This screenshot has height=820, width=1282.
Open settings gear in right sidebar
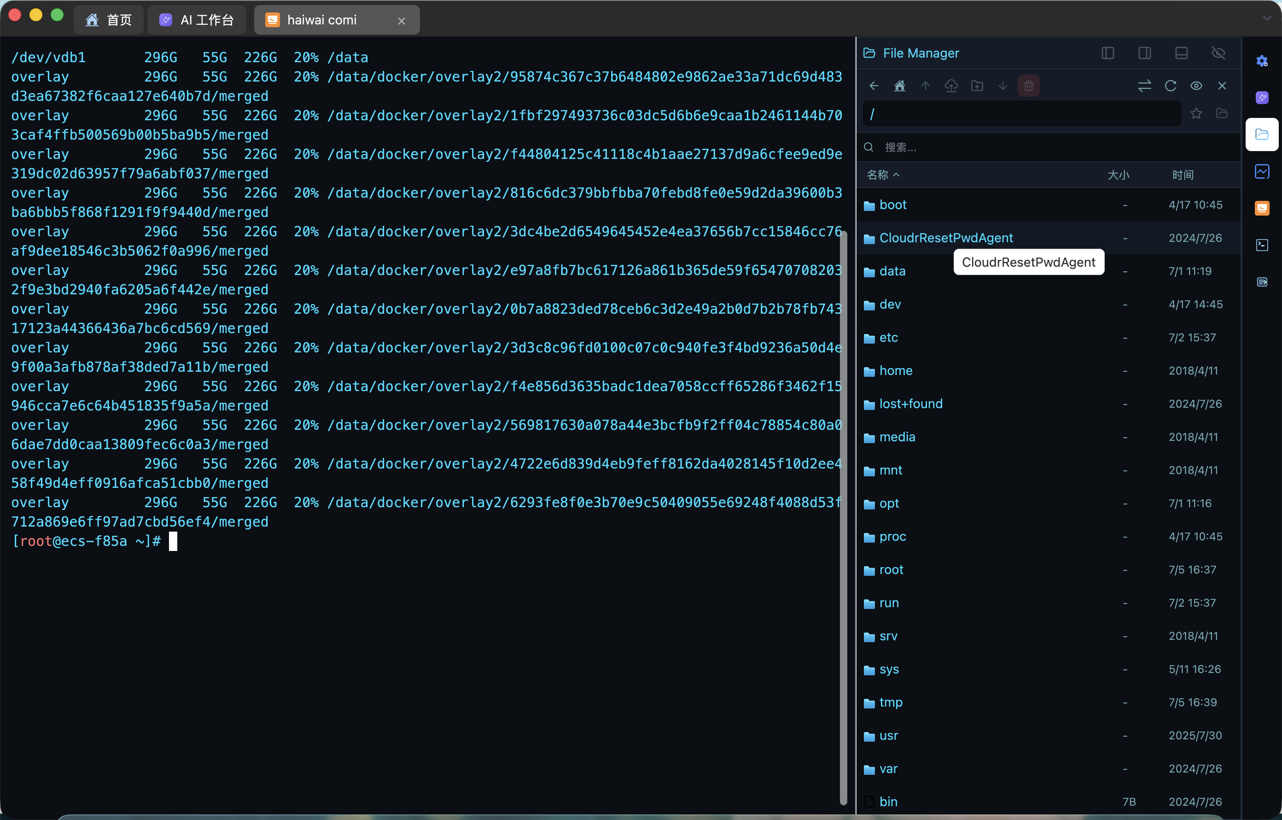point(1262,61)
